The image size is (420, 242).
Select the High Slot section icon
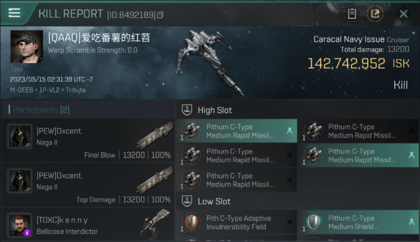pyautogui.click(x=187, y=110)
